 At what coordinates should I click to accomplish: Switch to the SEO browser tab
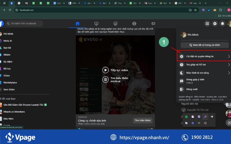pyautogui.click(x=135, y=3)
